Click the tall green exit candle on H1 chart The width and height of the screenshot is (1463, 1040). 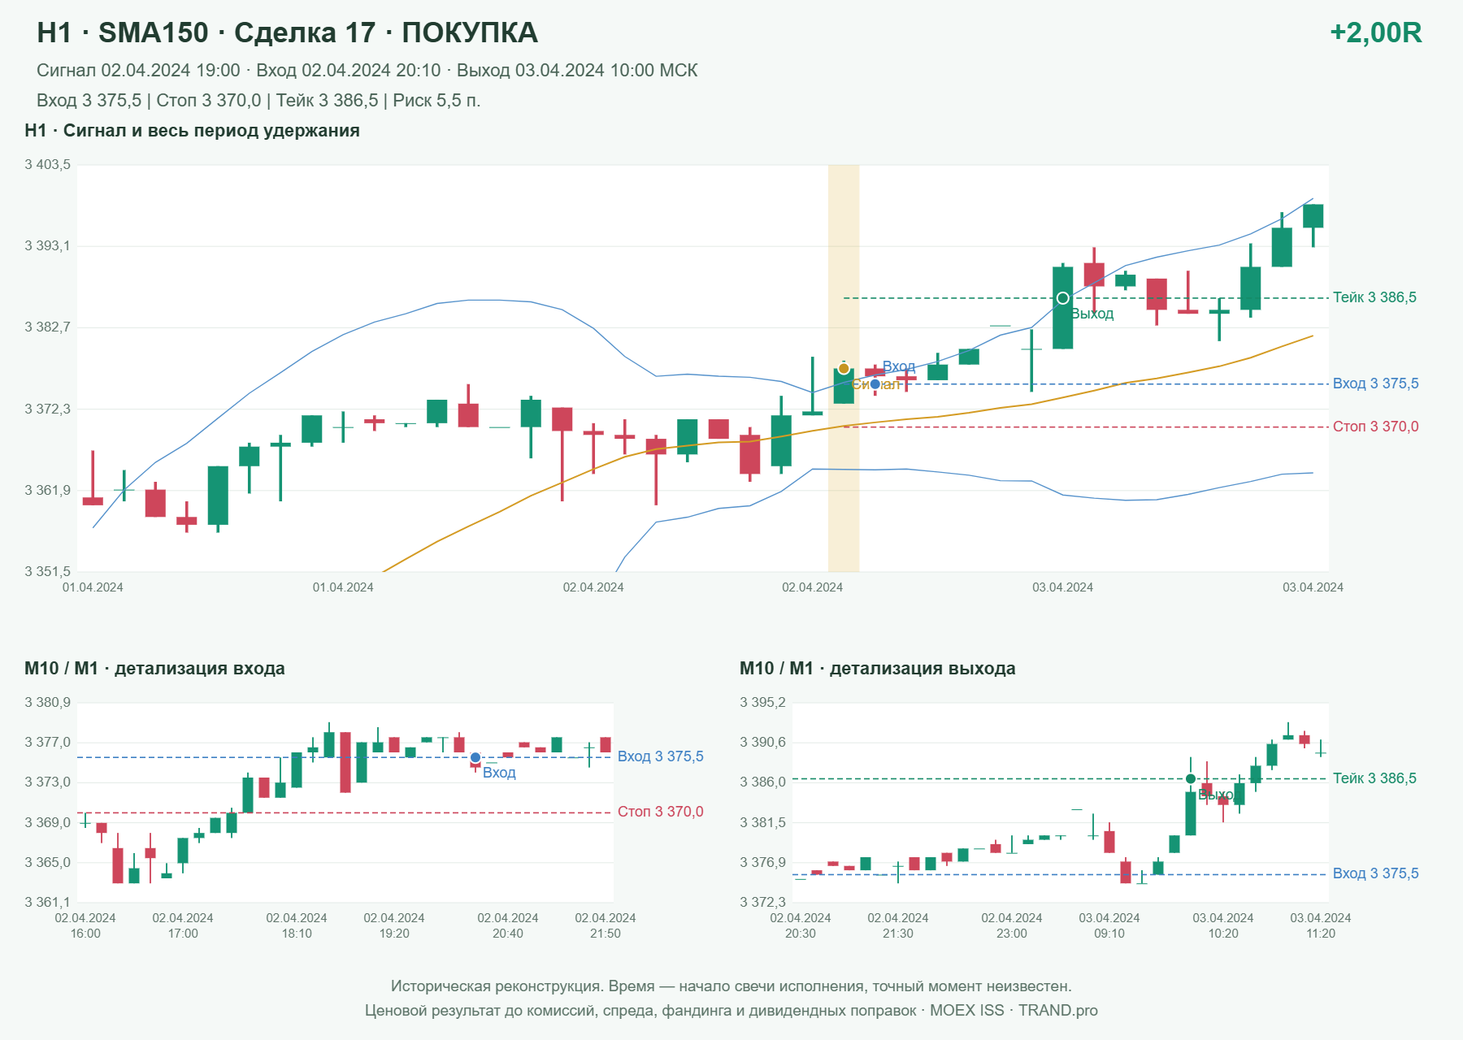pos(1062,307)
